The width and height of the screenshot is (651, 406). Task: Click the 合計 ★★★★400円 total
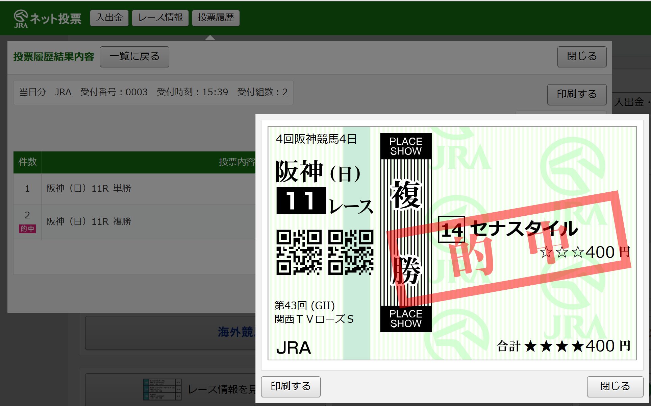[564, 346]
